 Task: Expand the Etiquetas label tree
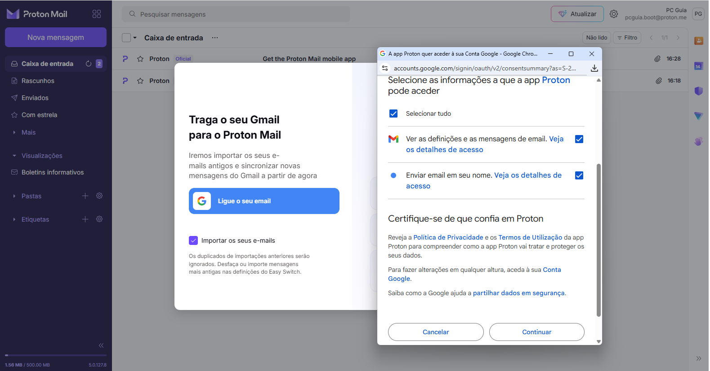pos(14,219)
